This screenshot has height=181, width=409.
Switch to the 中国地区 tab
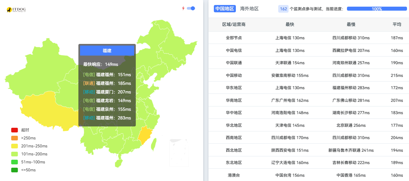click(x=225, y=9)
